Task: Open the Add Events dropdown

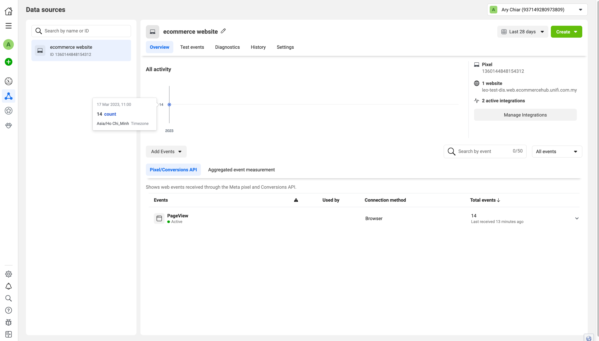Action: (x=166, y=152)
